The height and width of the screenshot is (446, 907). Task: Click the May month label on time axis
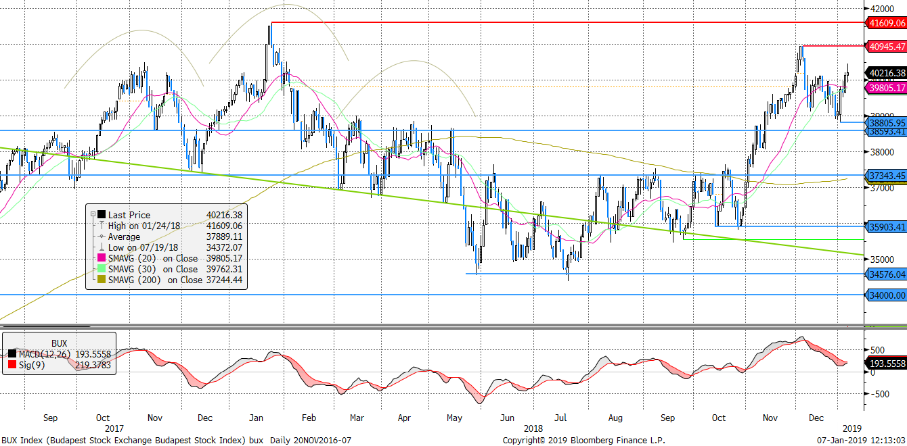tap(454, 418)
